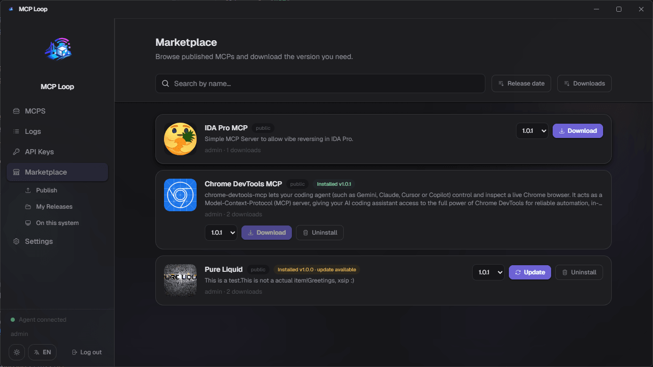The height and width of the screenshot is (367, 653).
Task: Click the Chrome DevTools MCP icon thumbnail
Action: tap(180, 195)
